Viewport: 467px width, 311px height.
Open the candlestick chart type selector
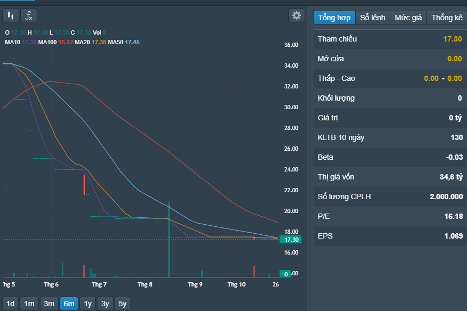tap(10, 15)
